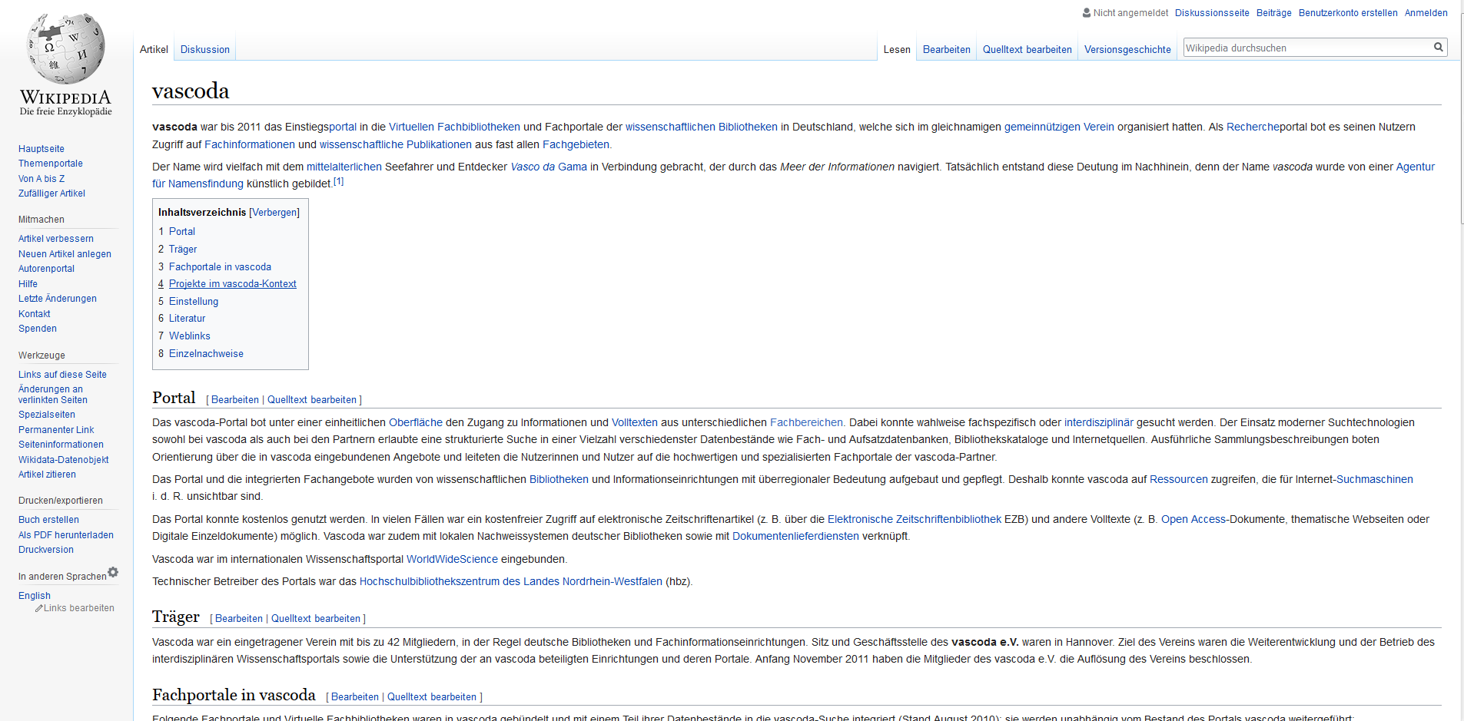Open Zufälliger Artikel link

tap(51, 193)
